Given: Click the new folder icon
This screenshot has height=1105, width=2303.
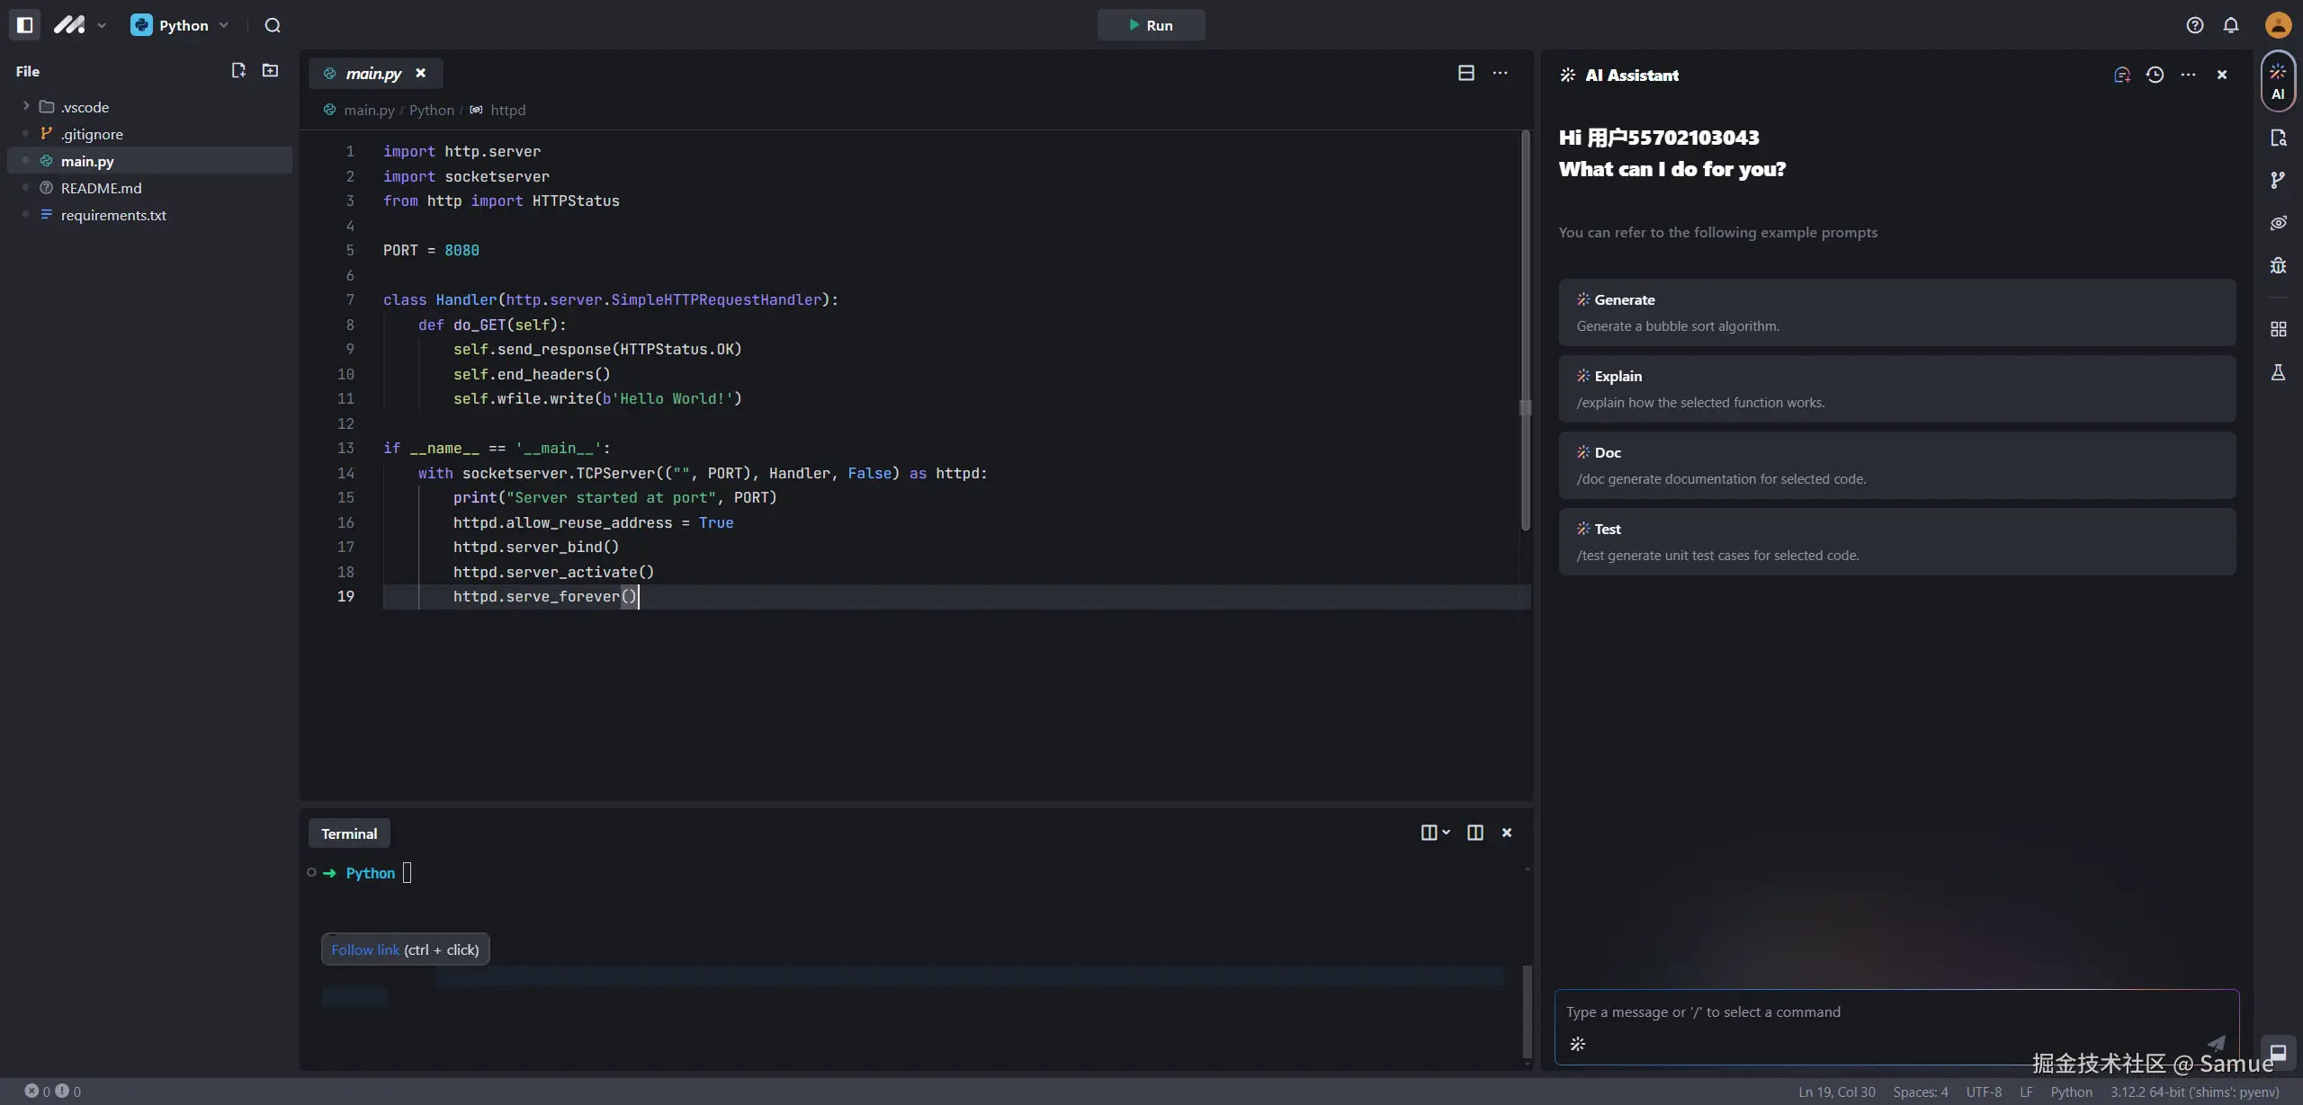Looking at the screenshot, I should 270,70.
